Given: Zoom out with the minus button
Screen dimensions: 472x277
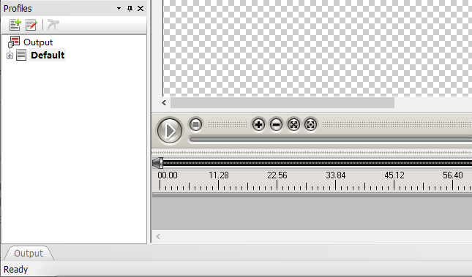Looking at the screenshot, I should [276, 124].
